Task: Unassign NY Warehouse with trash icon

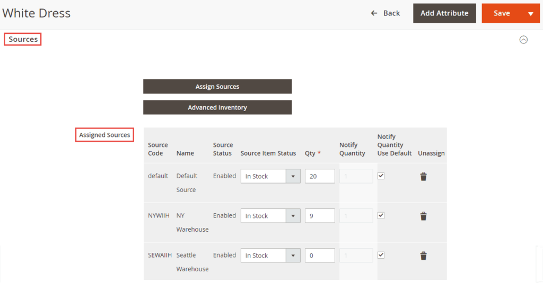Action: pos(423,216)
